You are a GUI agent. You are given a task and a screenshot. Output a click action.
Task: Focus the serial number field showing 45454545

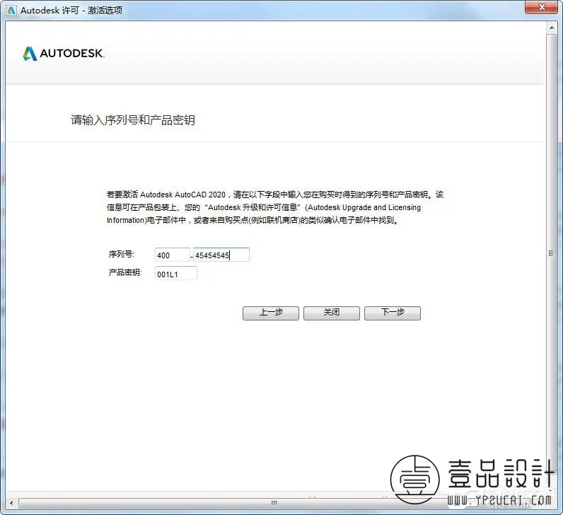click(x=221, y=255)
